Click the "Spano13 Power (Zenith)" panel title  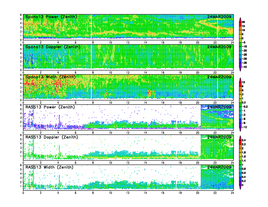tap(51, 17)
